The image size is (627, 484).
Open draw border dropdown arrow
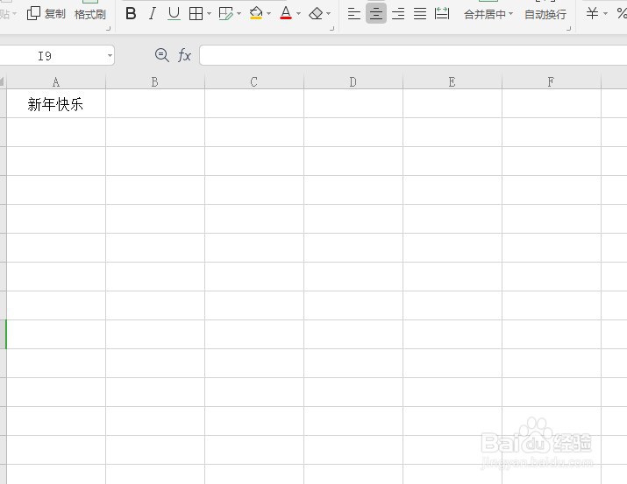tap(239, 14)
